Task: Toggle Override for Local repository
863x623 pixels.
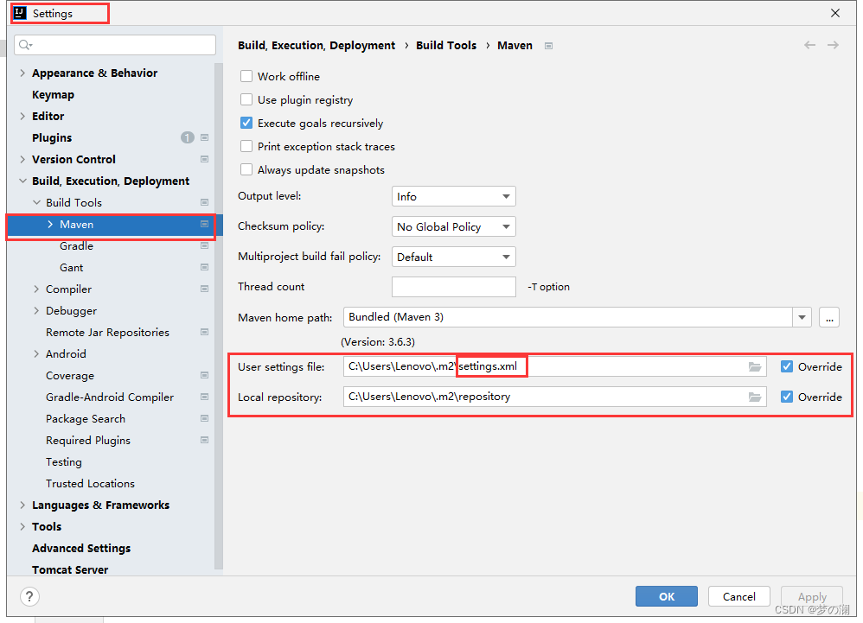Action: (787, 397)
